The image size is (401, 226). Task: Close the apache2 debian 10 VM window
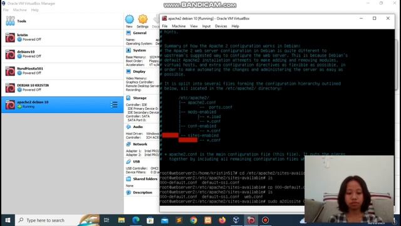pos(388,18)
